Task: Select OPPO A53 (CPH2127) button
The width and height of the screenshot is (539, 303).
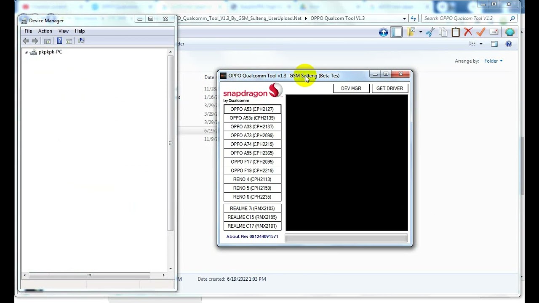Action: 252,109
